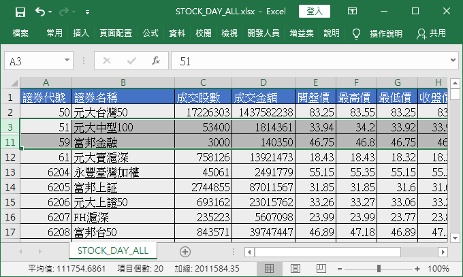Switch to Page Layout view icon
The width and height of the screenshot is (463, 277).
coord(296,268)
